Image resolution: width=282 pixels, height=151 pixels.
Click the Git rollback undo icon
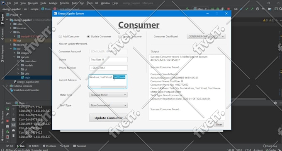(x=263, y=9)
